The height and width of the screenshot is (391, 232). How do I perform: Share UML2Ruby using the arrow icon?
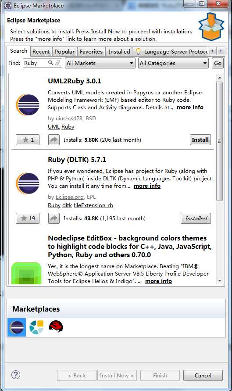[x=54, y=140]
